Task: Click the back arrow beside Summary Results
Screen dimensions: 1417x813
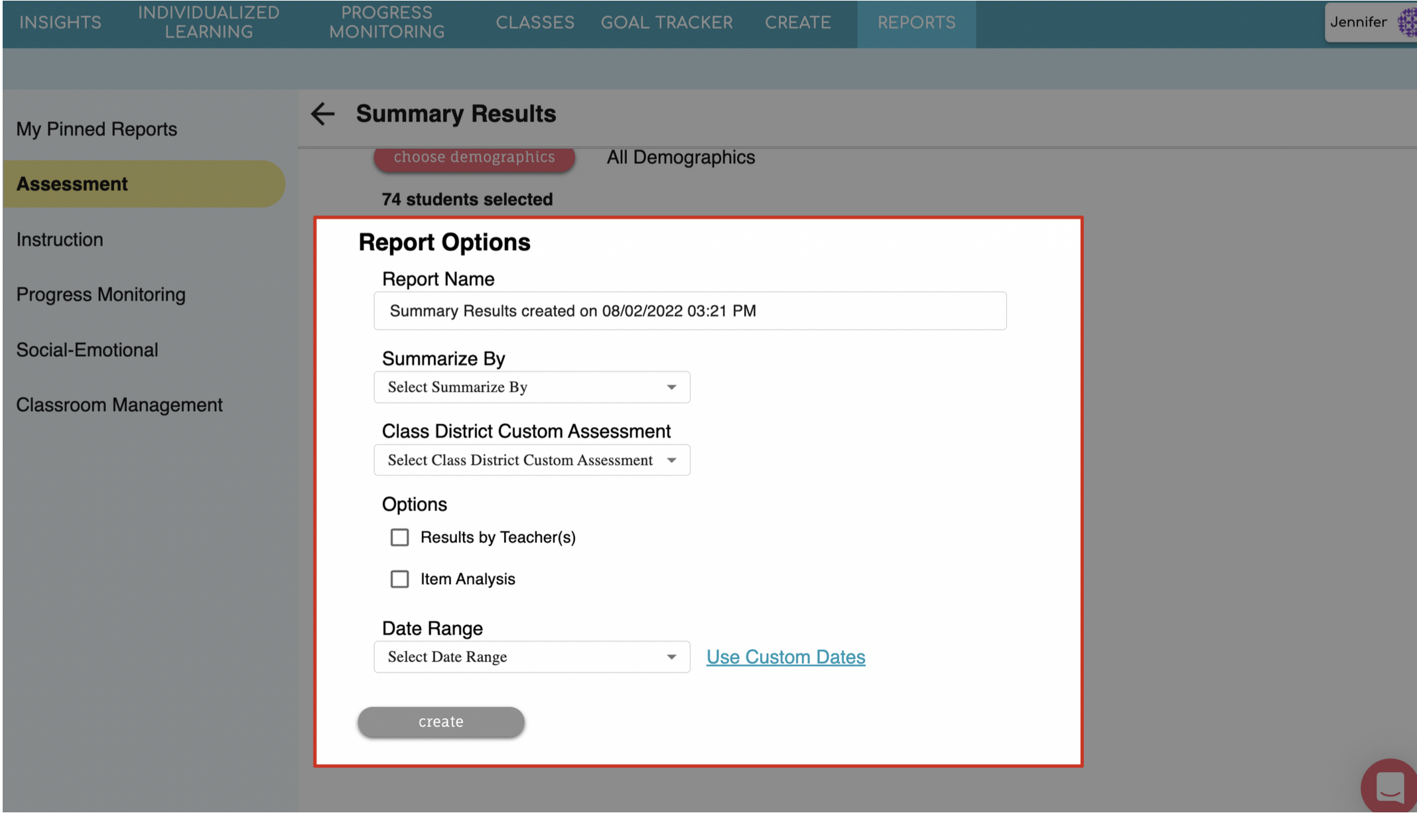Action: pos(322,114)
